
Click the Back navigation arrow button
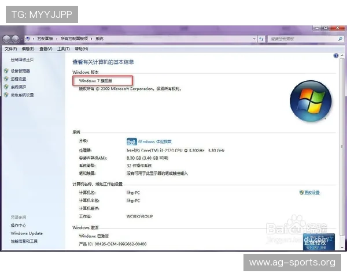6,39
